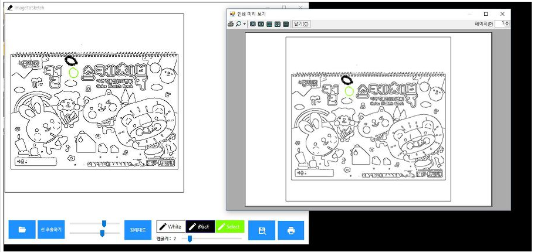Click the 펜굵기 : 2 label
This screenshot has height=252, width=534.
[166, 239]
